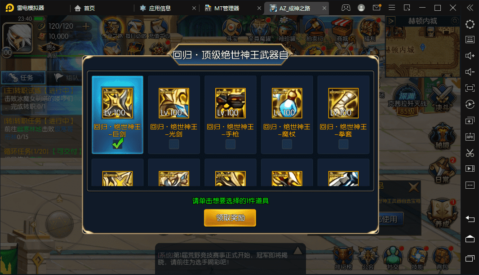Switch to the 应用信息 tab
479x275 pixels.
click(160, 8)
